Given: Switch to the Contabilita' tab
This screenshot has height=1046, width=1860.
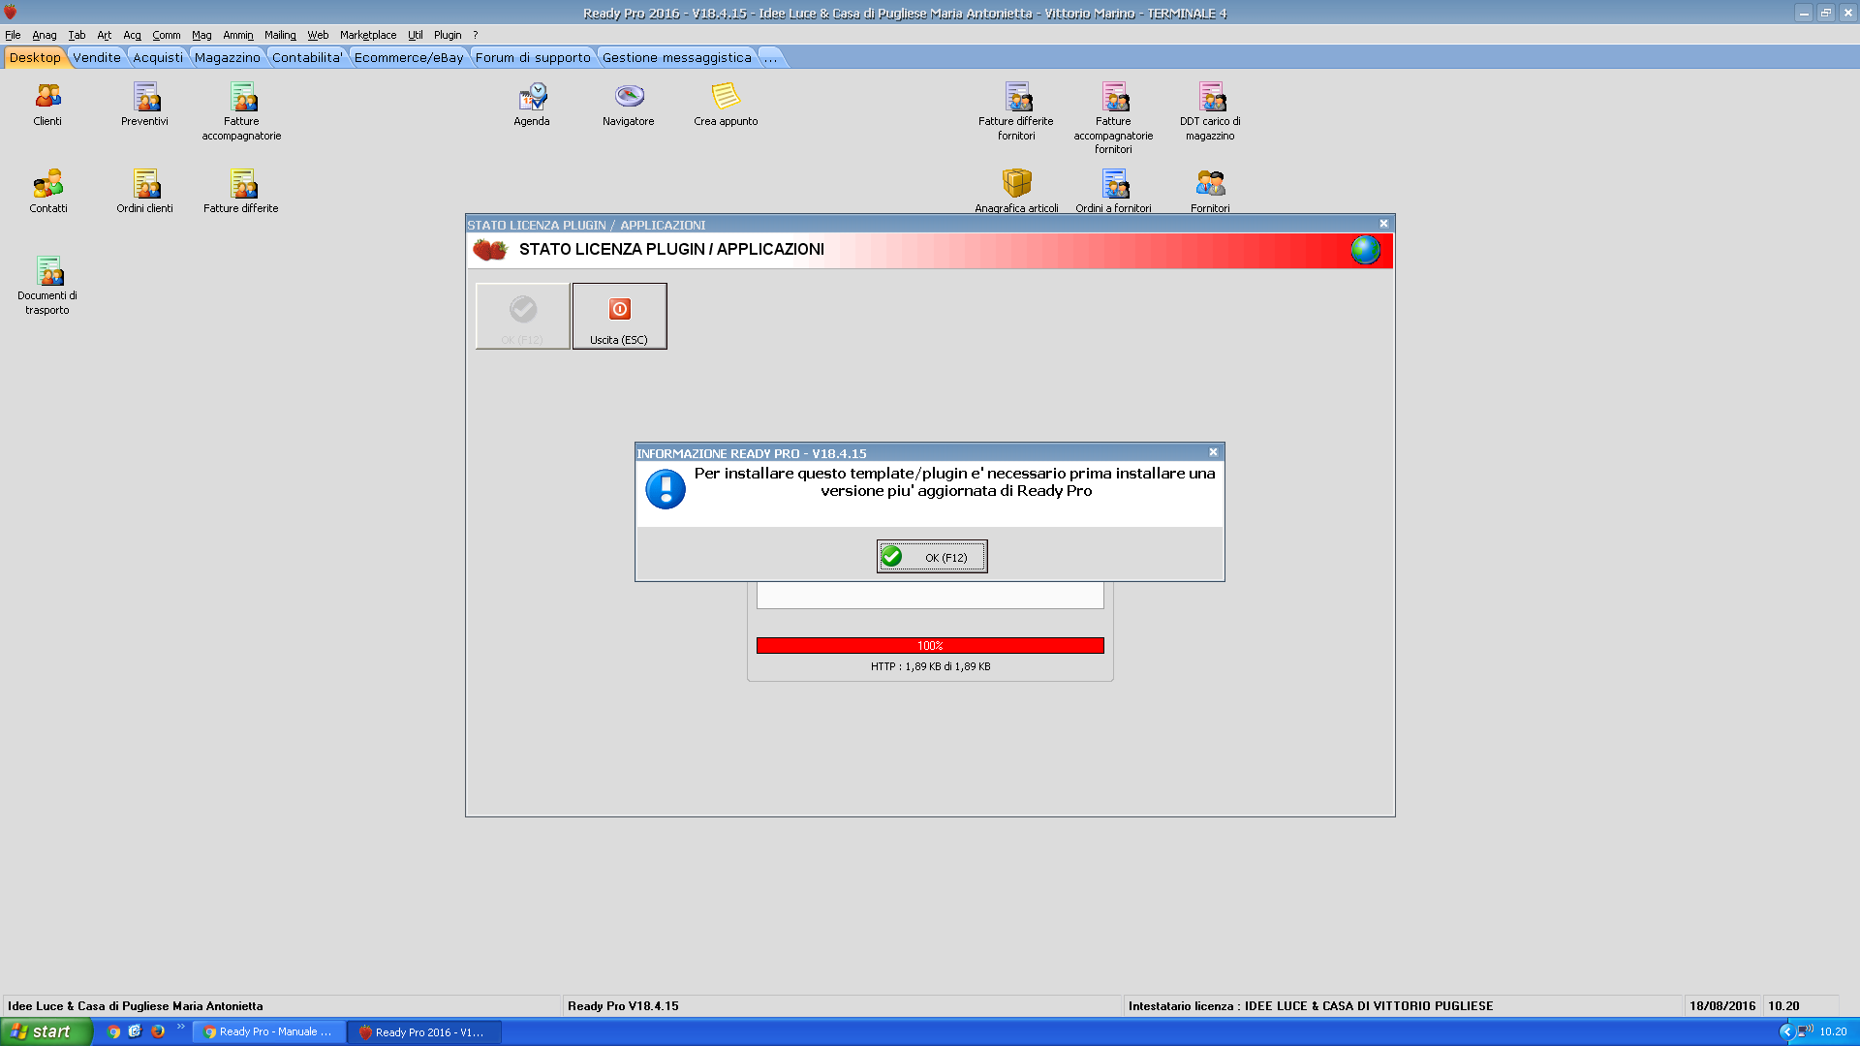Looking at the screenshot, I should [x=307, y=58].
